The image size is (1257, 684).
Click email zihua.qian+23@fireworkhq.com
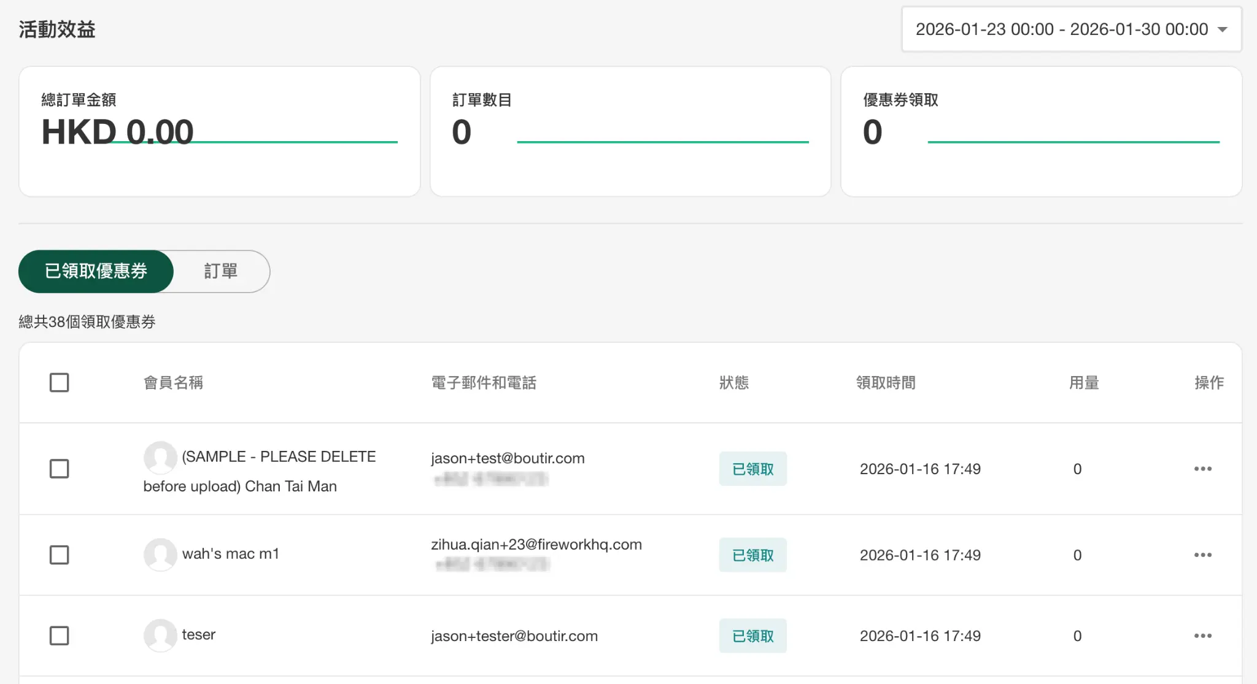click(536, 544)
